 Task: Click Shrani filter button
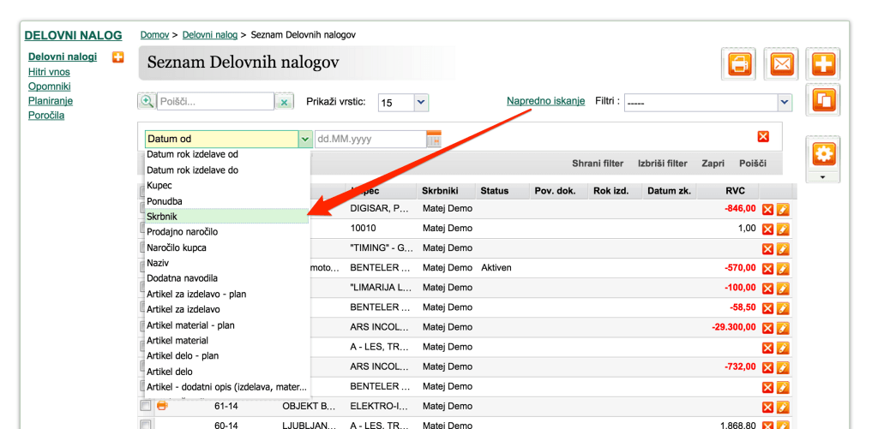click(x=598, y=164)
